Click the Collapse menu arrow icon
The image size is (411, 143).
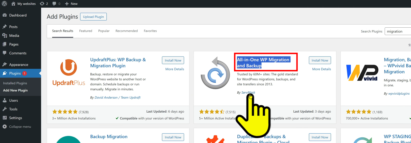coord(5,126)
